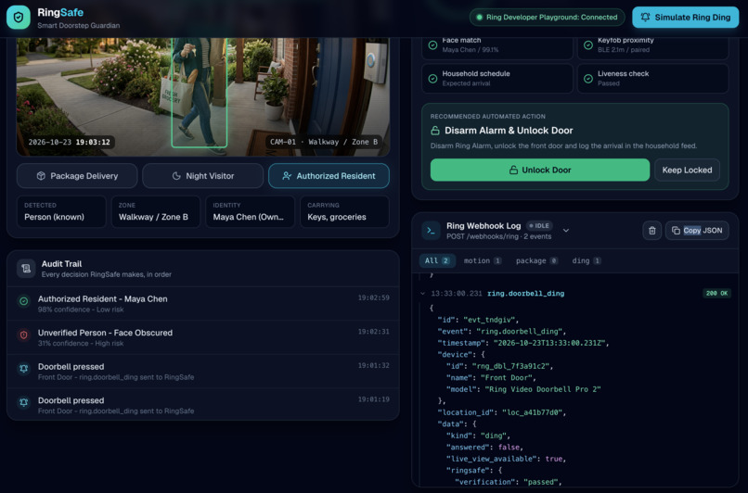
Task: Click the ring.doorbell_ding event name
Action: (525, 294)
